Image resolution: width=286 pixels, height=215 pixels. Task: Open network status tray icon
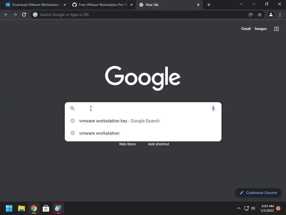click(x=246, y=208)
